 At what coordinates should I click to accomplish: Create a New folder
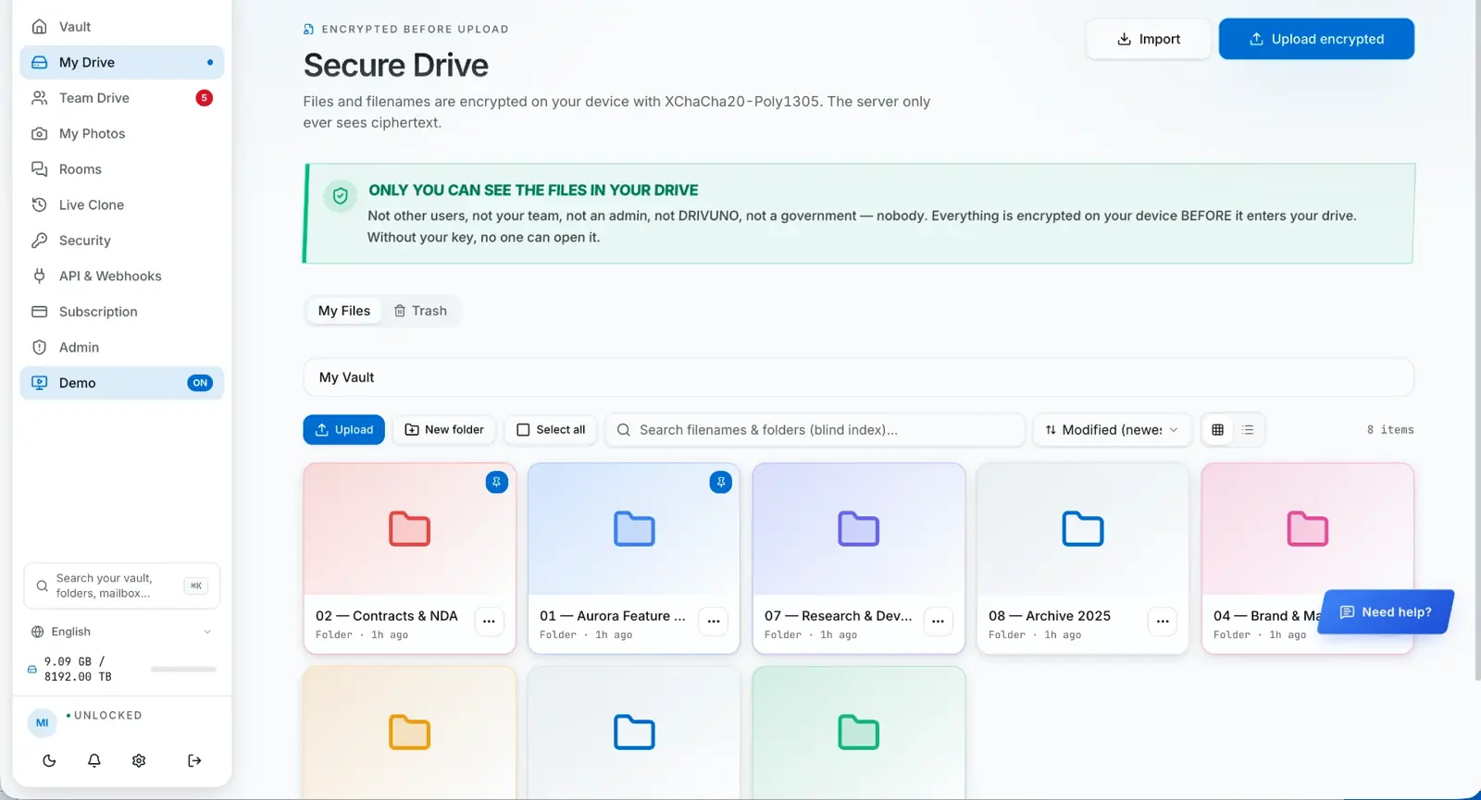pos(444,430)
